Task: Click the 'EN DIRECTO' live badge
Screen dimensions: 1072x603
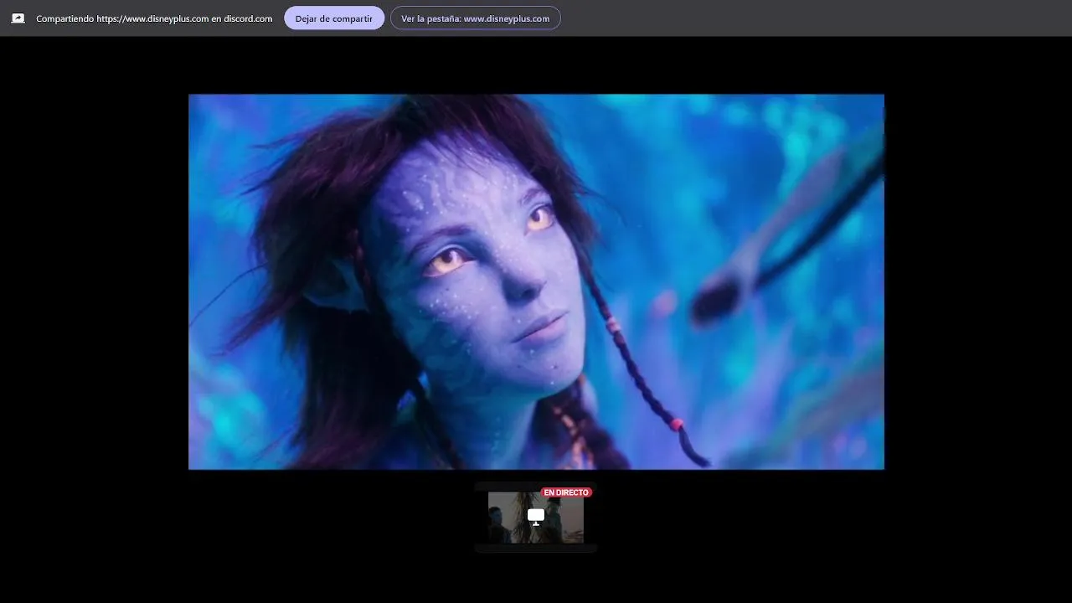Action: point(566,492)
